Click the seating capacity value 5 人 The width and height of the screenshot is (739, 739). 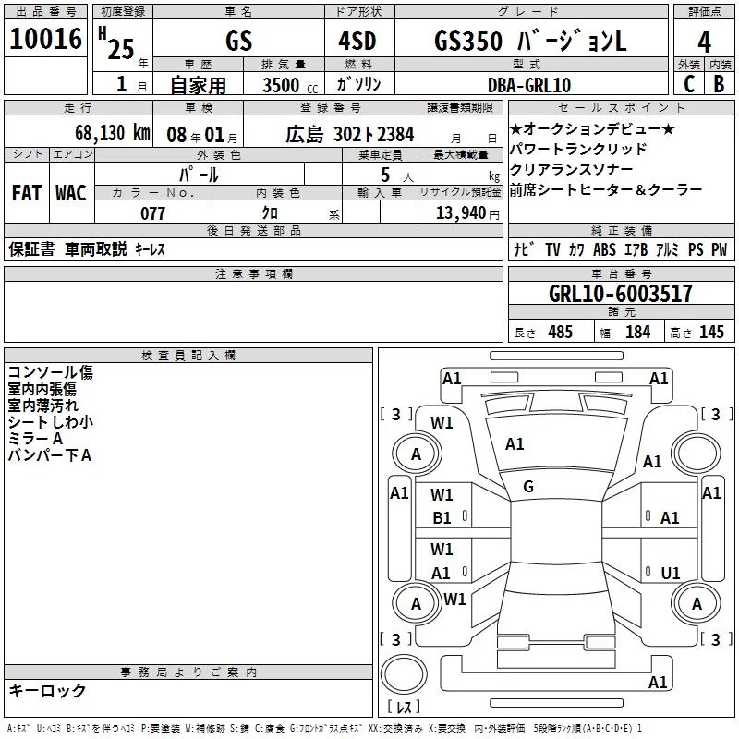pyautogui.click(x=397, y=176)
